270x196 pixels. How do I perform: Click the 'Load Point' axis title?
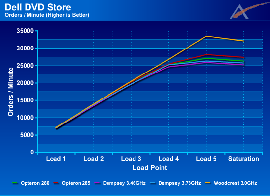click(150, 168)
